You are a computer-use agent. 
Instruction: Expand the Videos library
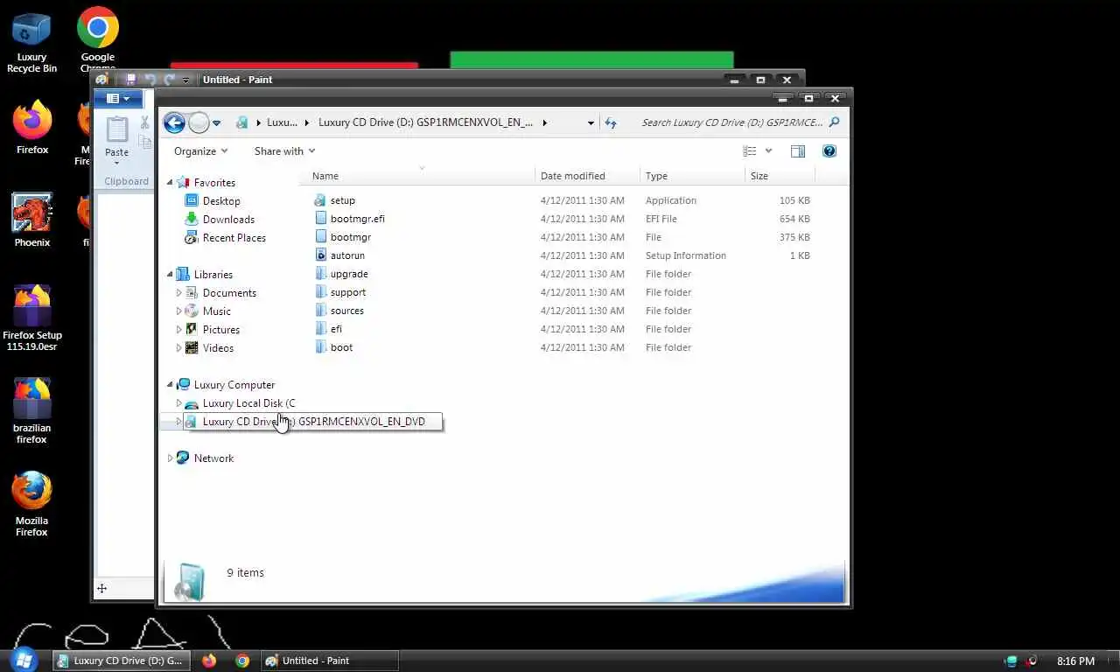pyautogui.click(x=179, y=348)
